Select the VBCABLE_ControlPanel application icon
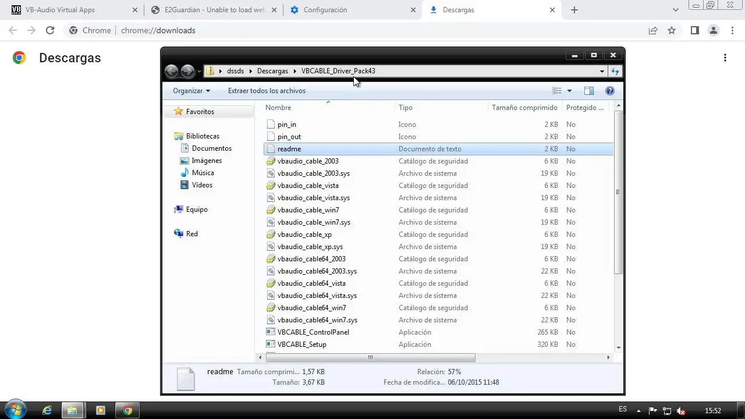This screenshot has width=745, height=419. tap(270, 332)
